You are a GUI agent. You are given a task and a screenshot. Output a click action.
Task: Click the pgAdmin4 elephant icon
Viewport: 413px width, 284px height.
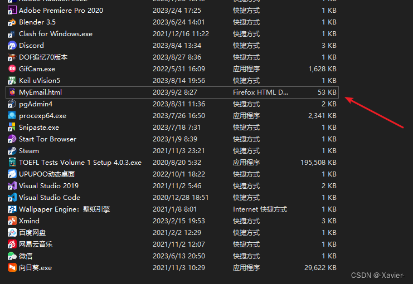point(12,104)
